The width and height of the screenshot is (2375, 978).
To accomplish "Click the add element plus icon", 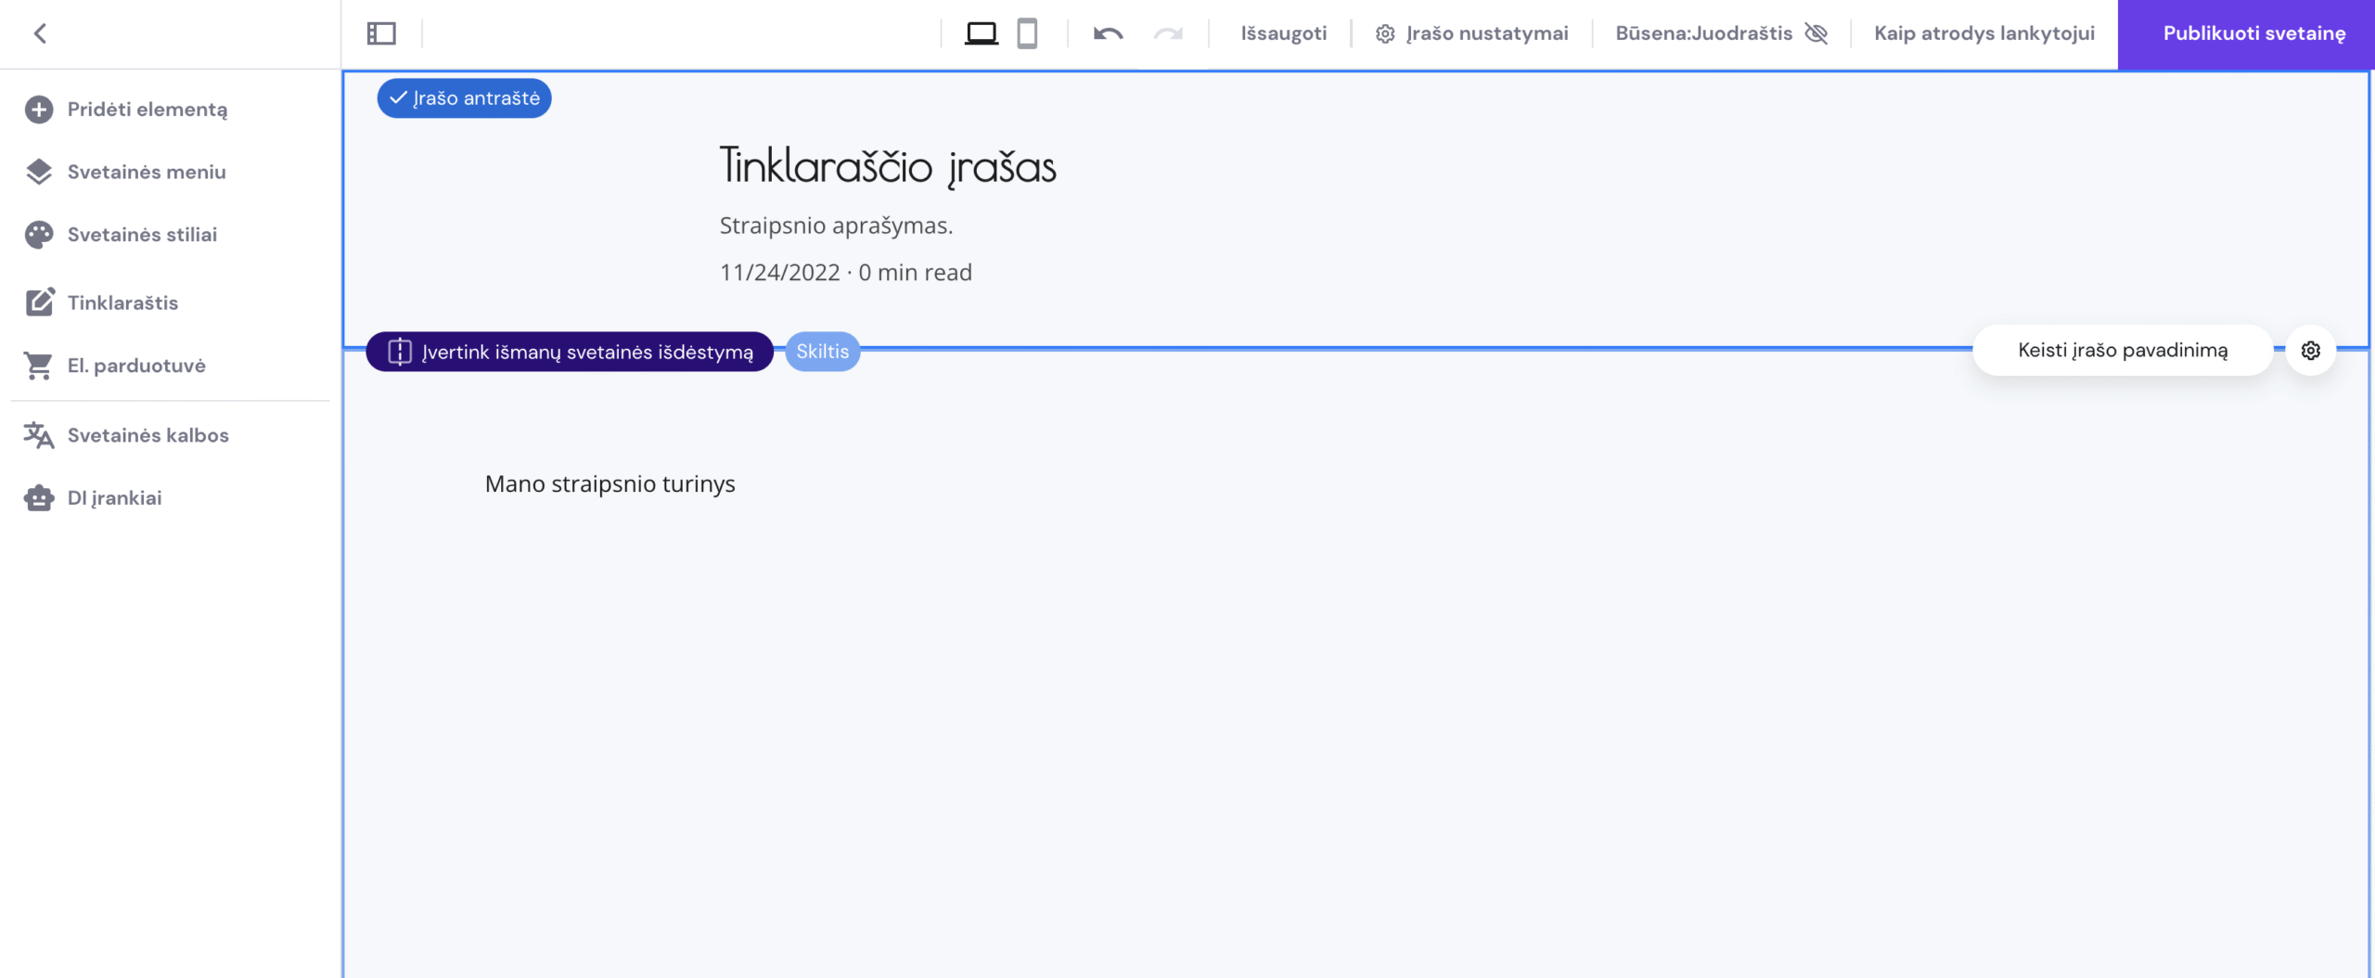I will [x=37, y=109].
